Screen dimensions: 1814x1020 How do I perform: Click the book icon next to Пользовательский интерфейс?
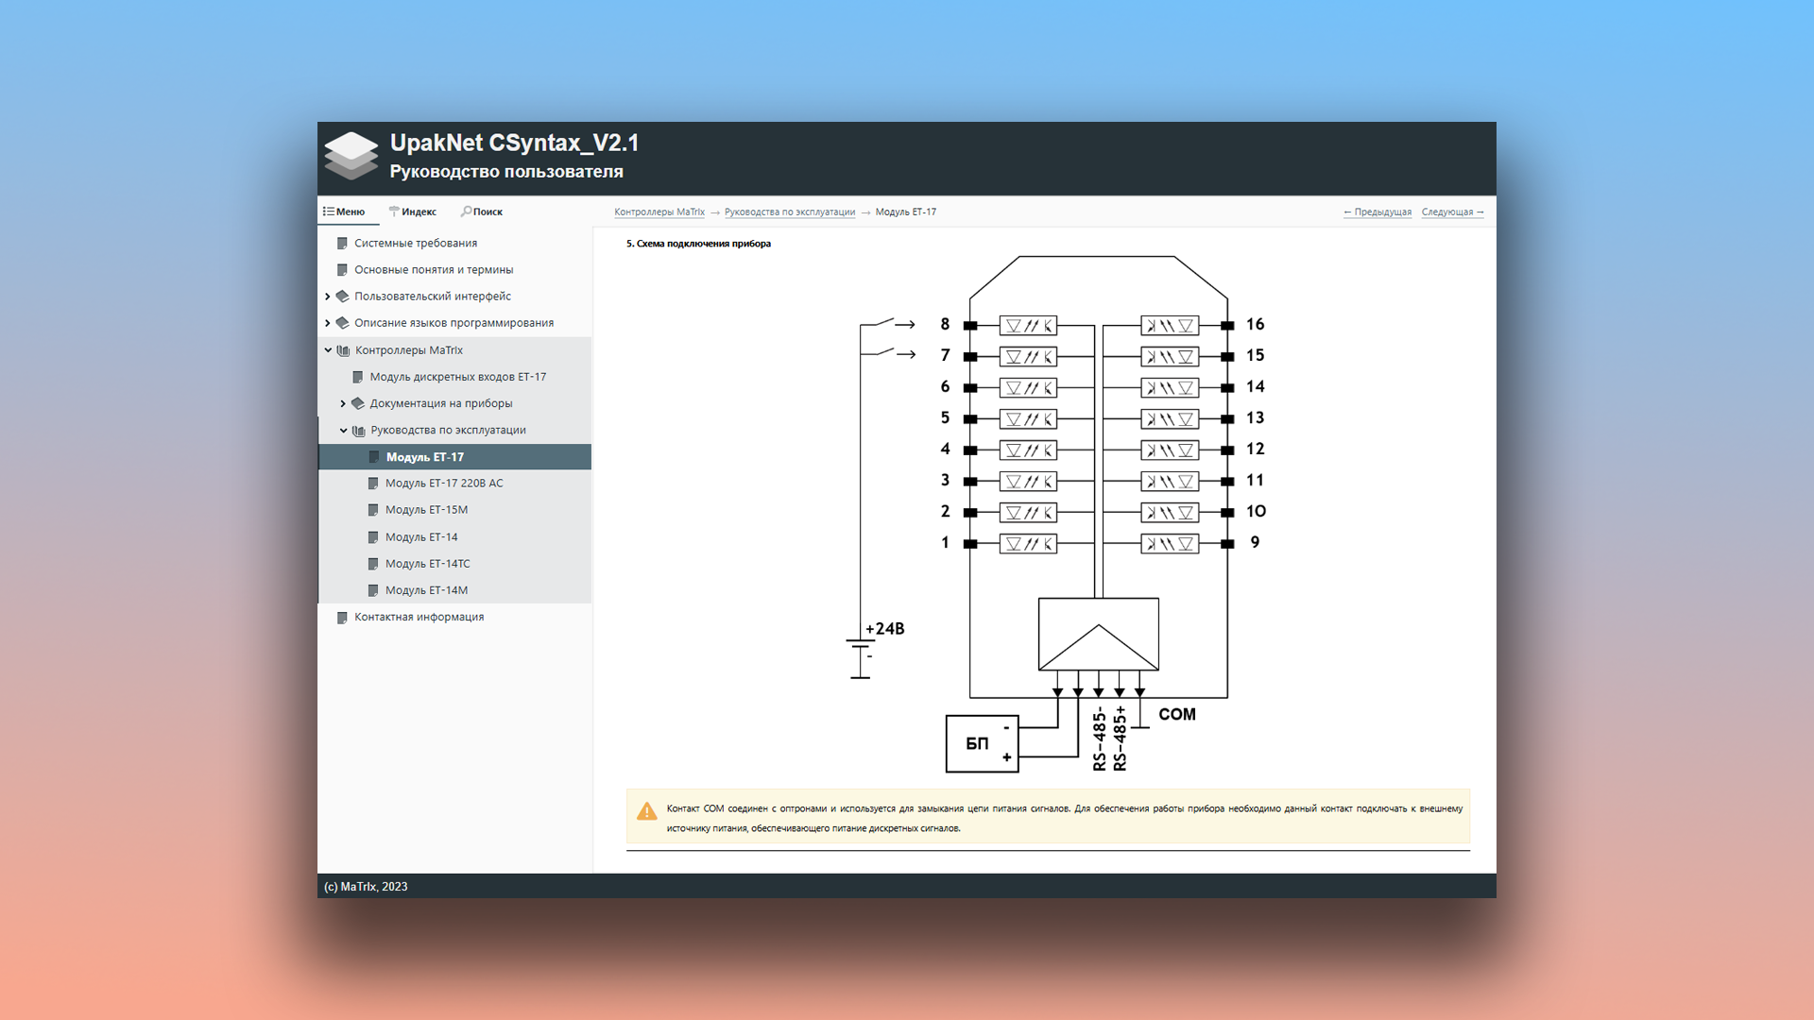coord(343,297)
